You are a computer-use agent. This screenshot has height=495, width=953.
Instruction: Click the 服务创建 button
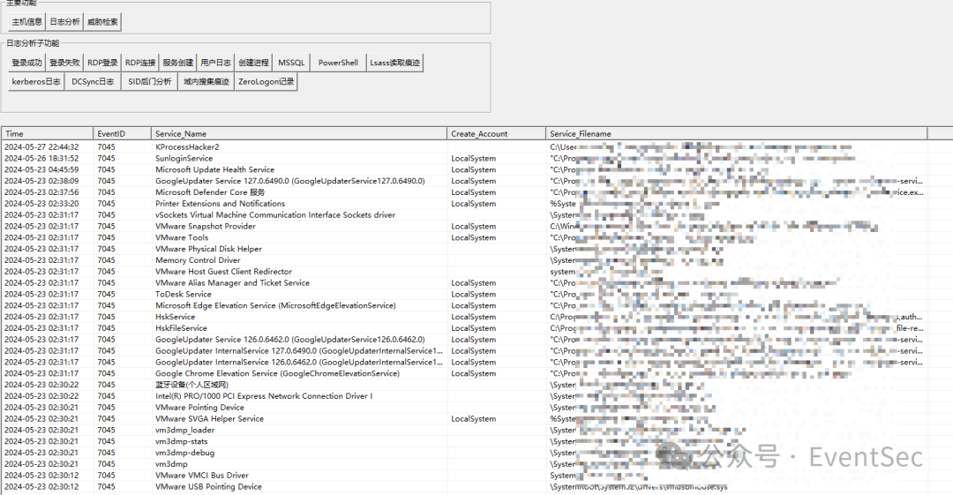pyautogui.click(x=178, y=63)
